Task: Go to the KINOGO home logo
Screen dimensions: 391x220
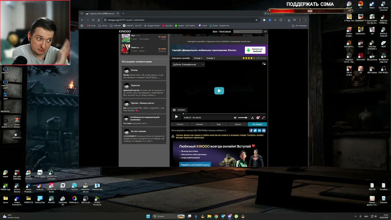Action: [x=125, y=31]
